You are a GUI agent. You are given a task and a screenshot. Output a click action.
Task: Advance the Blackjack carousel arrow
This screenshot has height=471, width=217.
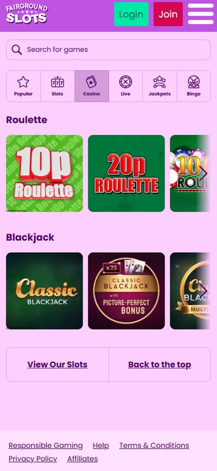(x=203, y=291)
